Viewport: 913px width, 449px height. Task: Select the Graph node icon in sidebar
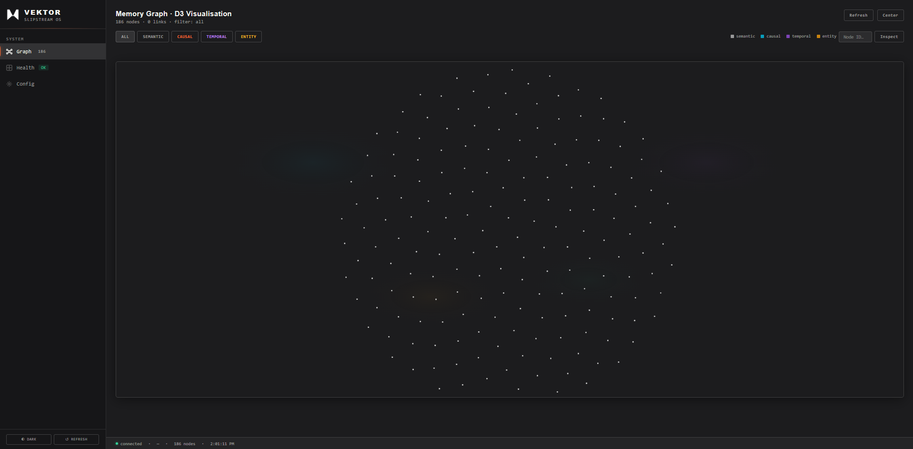click(10, 51)
